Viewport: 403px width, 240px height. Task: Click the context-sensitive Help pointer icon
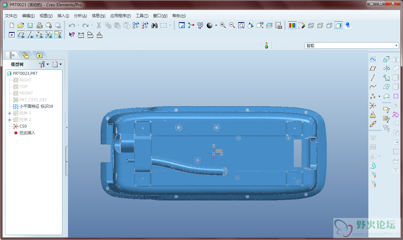(x=72, y=35)
